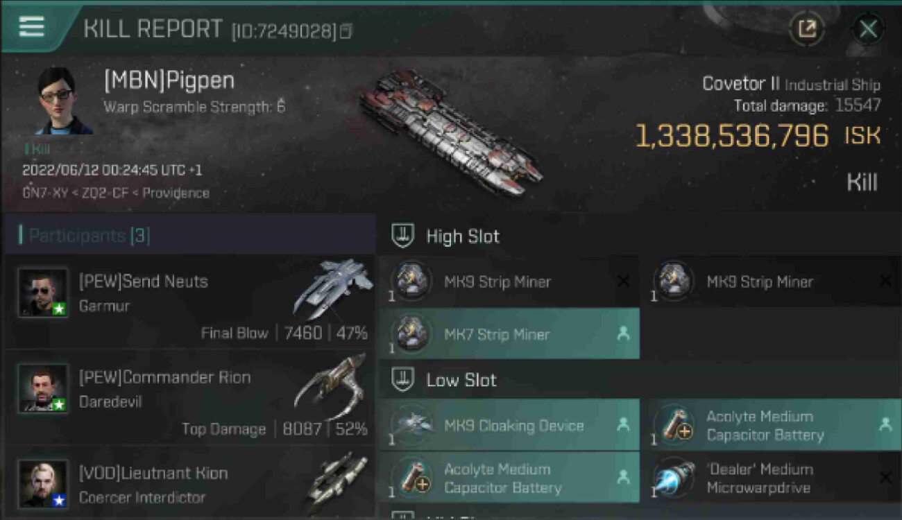Select the first MK9 Strip Miner entry
Viewport: 902px width, 520px height.
pos(509,281)
